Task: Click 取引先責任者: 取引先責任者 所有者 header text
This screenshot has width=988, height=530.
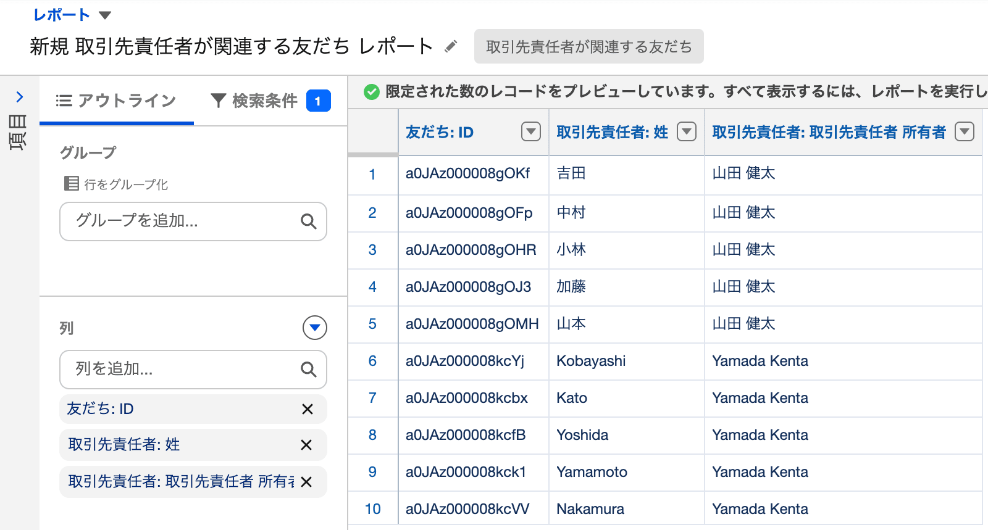Action: (x=829, y=132)
